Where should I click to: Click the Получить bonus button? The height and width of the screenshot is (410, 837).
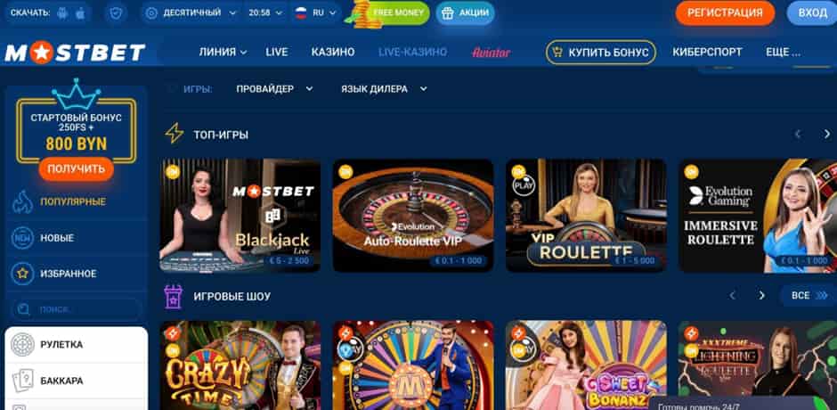(77, 169)
